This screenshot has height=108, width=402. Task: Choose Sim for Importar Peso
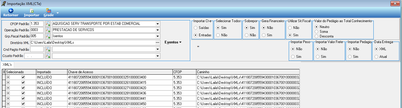293,56
